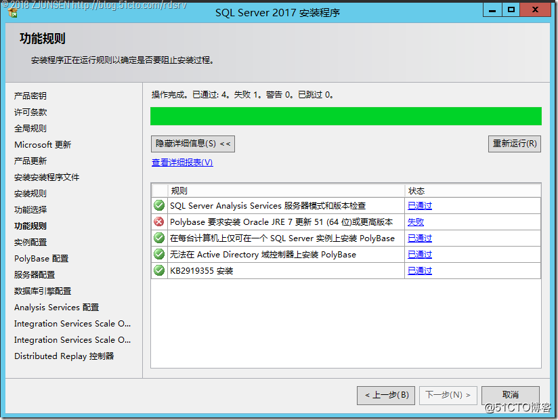Click the 状态 column header
The width and height of the screenshot is (558, 420).
[x=473, y=191]
